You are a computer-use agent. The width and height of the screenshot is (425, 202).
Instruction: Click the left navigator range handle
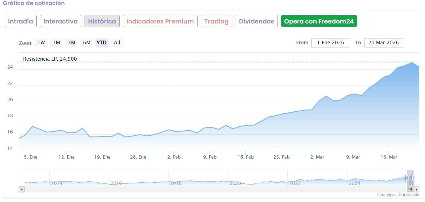coord(407,178)
